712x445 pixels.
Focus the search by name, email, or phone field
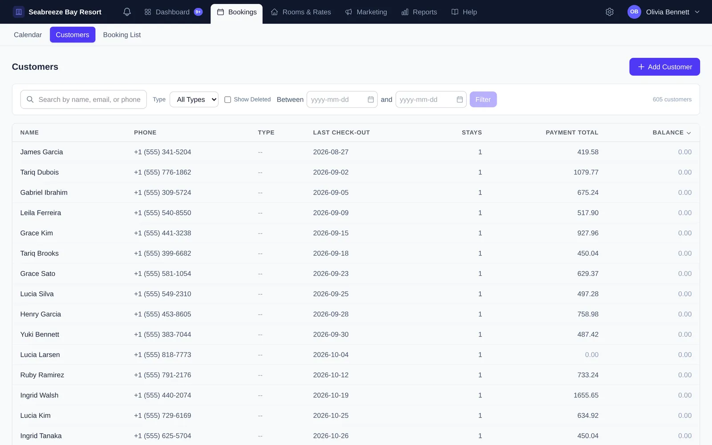tap(84, 100)
